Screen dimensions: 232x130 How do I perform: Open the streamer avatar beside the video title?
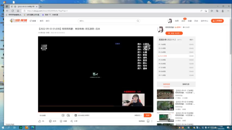[x=161, y=29]
